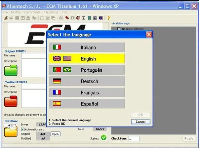
Task: Open the Assistance menu
Action: [51, 12]
